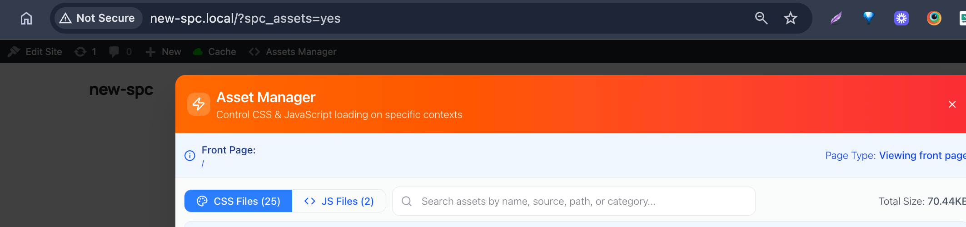Screen dimensions: 966x227
Task: Switch to the CSS Files tab
Action: (x=239, y=201)
